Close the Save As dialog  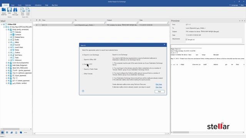(165, 44)
